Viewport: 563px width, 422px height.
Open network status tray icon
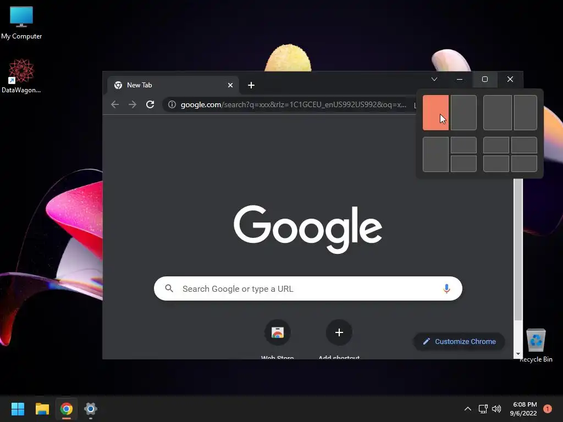coord(483,409)
